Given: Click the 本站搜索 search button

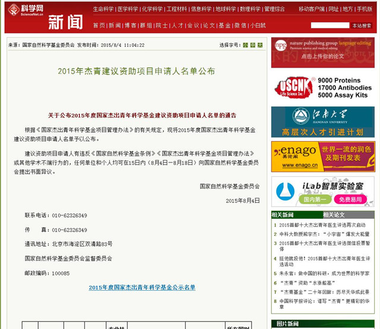Looking at the screenshot, I should (362, 25).
